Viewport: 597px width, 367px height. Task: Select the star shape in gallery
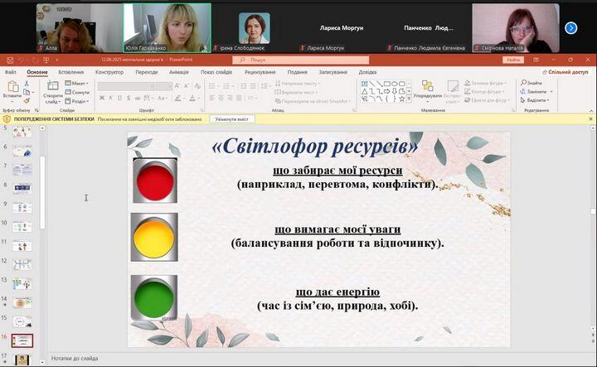[x=401, y=99]
